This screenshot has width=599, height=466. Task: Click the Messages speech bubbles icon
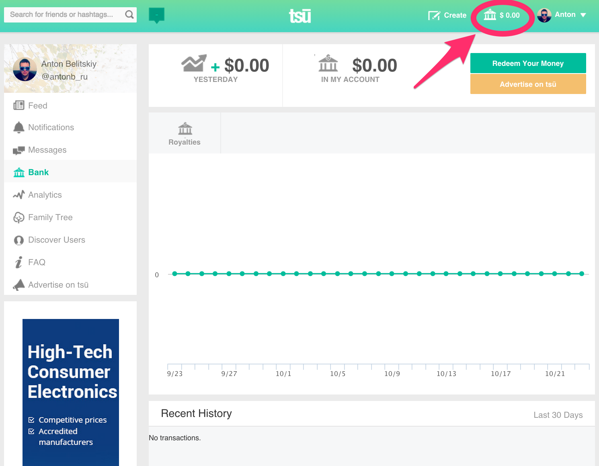click(x=18, y=150)
